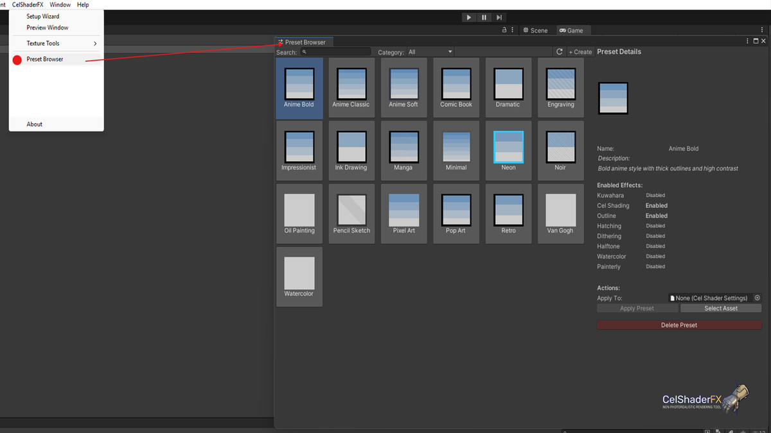771x433 pixels.
Task: Choose the Pop Art preset
Action: click(456, 214)
